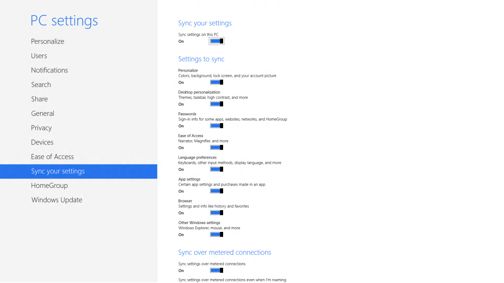The height and width of the screenshot is (283, 504).
Task: Select Devices from the sidebar
Action: click(x=42, y=142)
